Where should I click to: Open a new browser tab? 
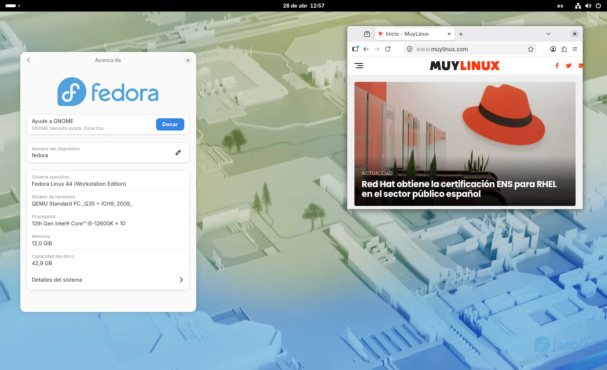pos(461,34)
